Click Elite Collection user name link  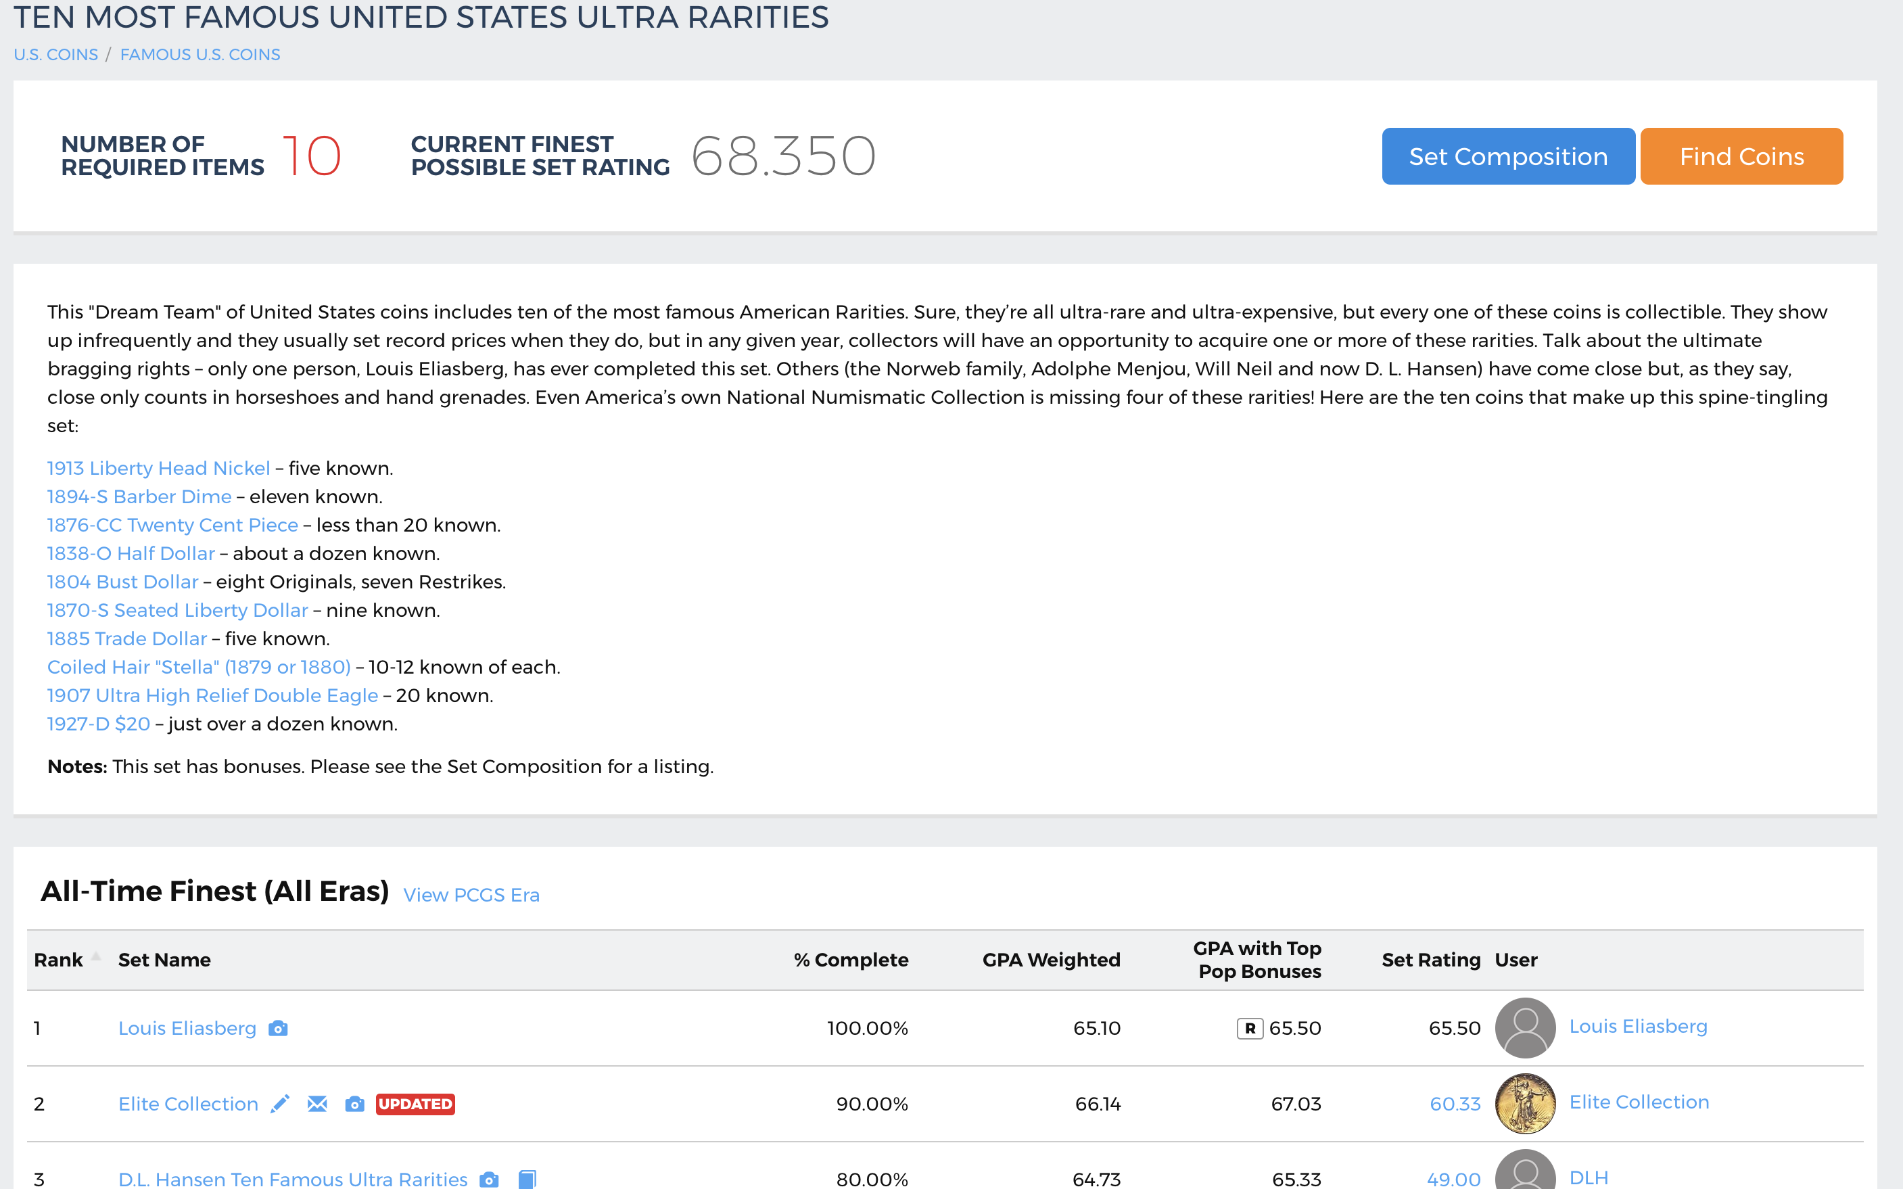pos(1639,1102)
